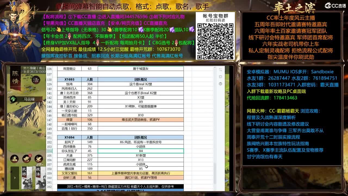Open the character portrait round icon
This screenshot has height=196, width=348.
[14, 158]
